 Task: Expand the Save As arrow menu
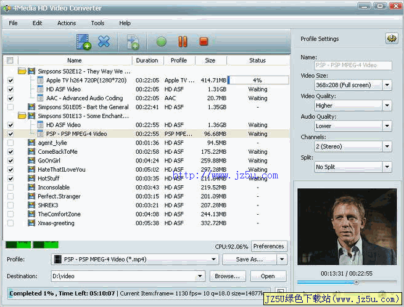(282, 259)
